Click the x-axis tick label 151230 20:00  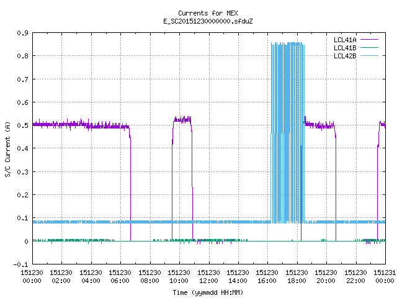[326, 277]
